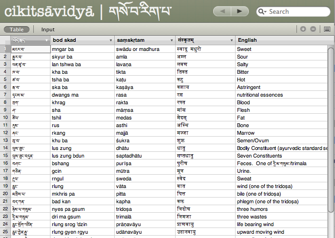This screenshot has width=335, height=238.
Task: Open the Tibetan column header dropdown
Action: point(46,40)
